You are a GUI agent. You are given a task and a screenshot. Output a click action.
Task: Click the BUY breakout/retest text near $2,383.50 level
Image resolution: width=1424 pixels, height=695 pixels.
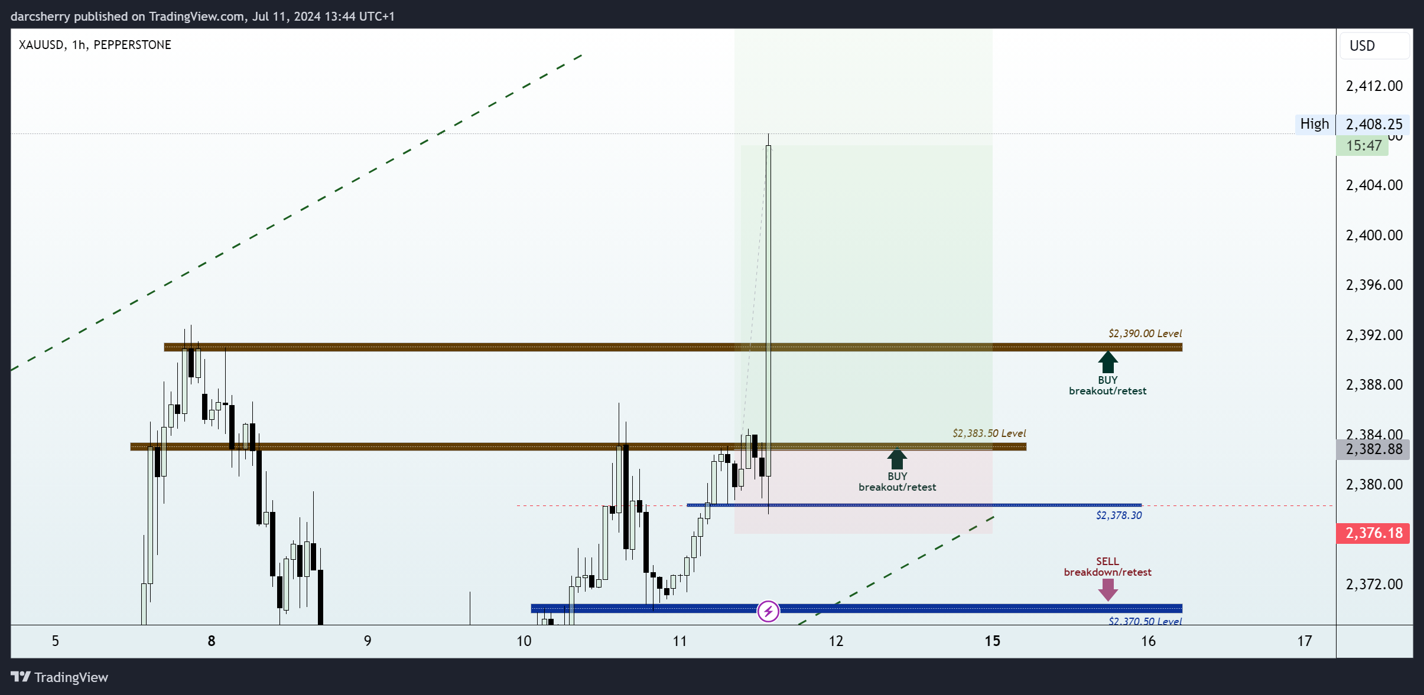pos(897,482)
